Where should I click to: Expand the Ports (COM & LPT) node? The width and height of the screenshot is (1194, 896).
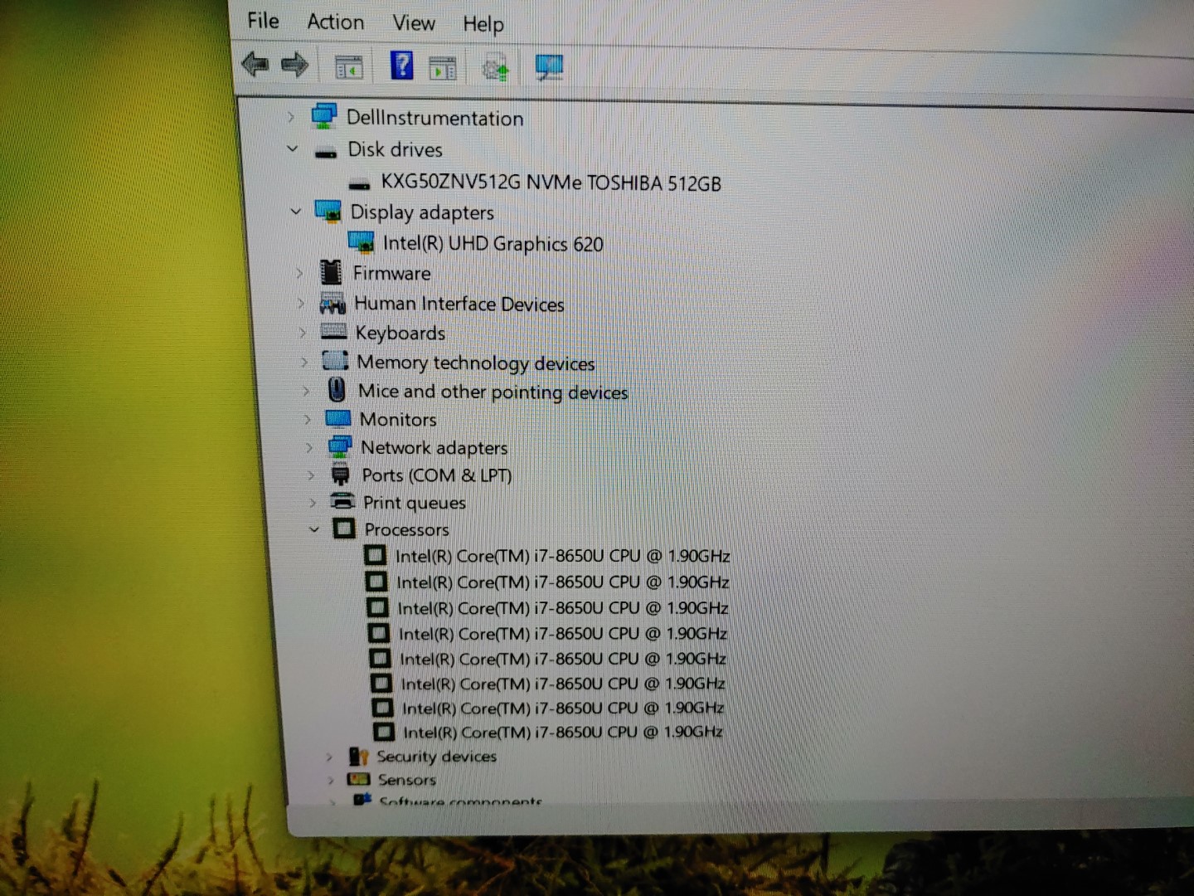311,475
